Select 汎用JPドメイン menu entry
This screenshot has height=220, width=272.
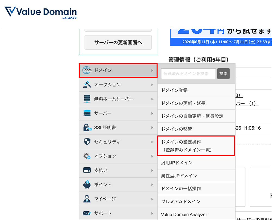pos(196,163)
